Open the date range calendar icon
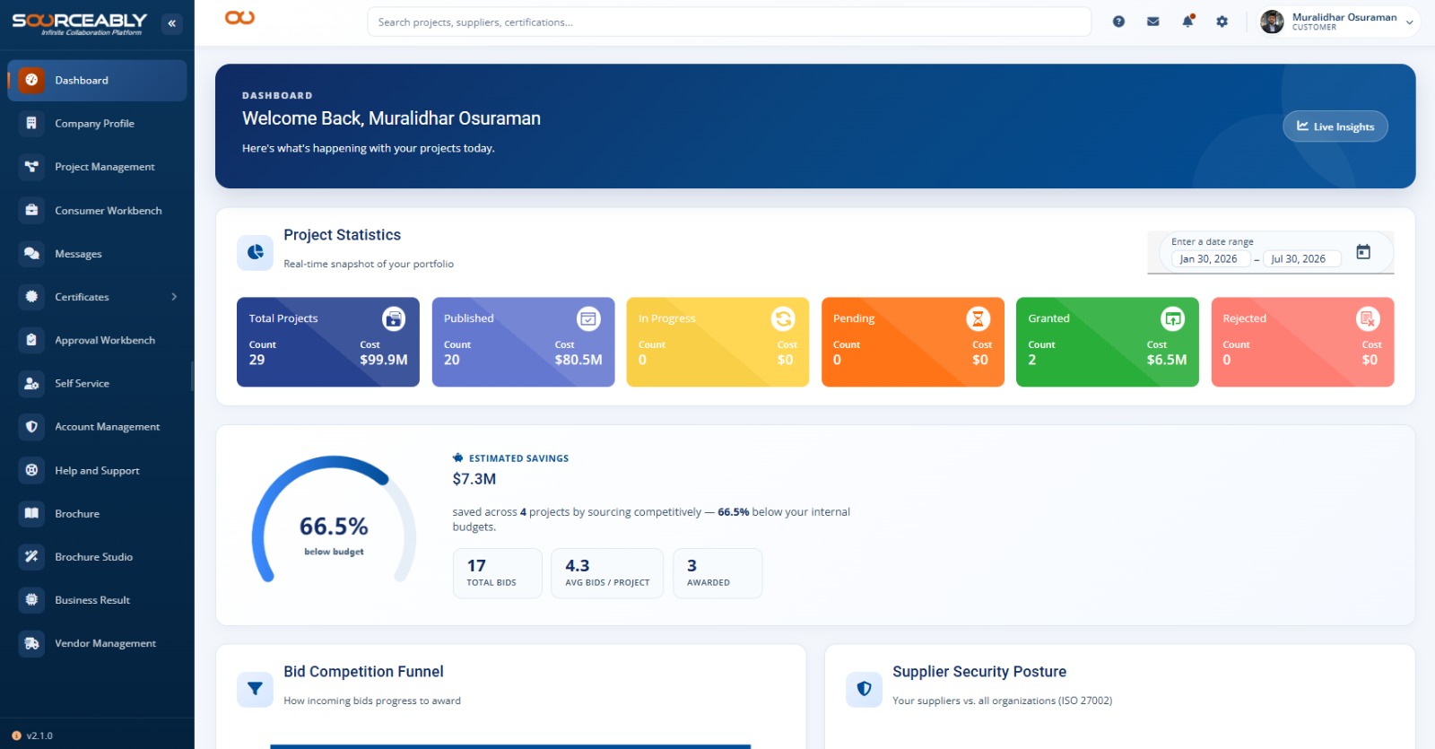The height and width of the screenshot is (749, 1435). pyautogui.click(x=1363, y=252)
